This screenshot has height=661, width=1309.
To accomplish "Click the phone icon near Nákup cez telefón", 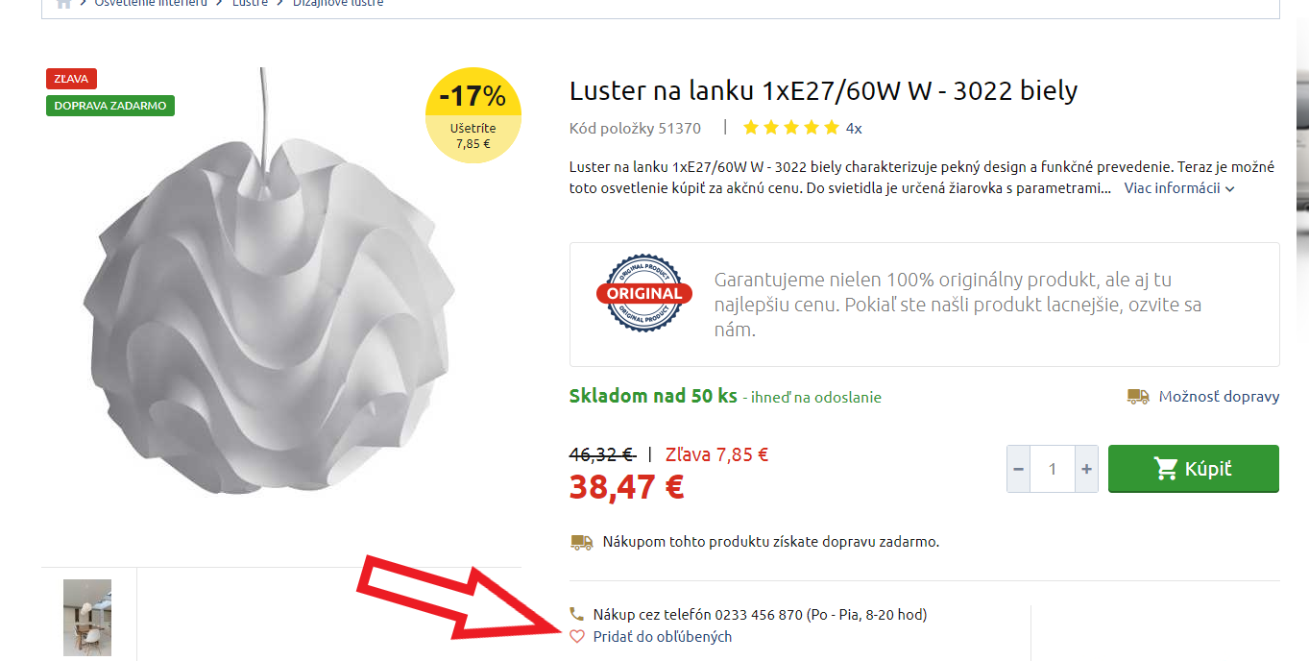I will [577, 614].
